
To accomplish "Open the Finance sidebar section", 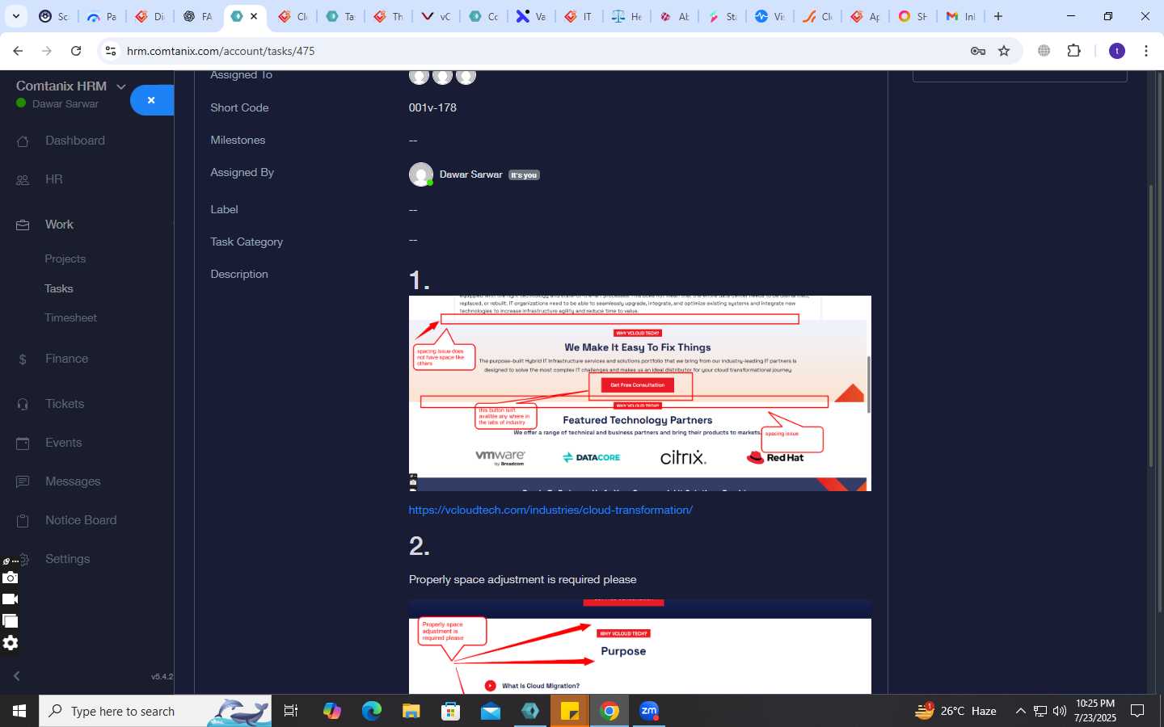I will tap(67, 359).
